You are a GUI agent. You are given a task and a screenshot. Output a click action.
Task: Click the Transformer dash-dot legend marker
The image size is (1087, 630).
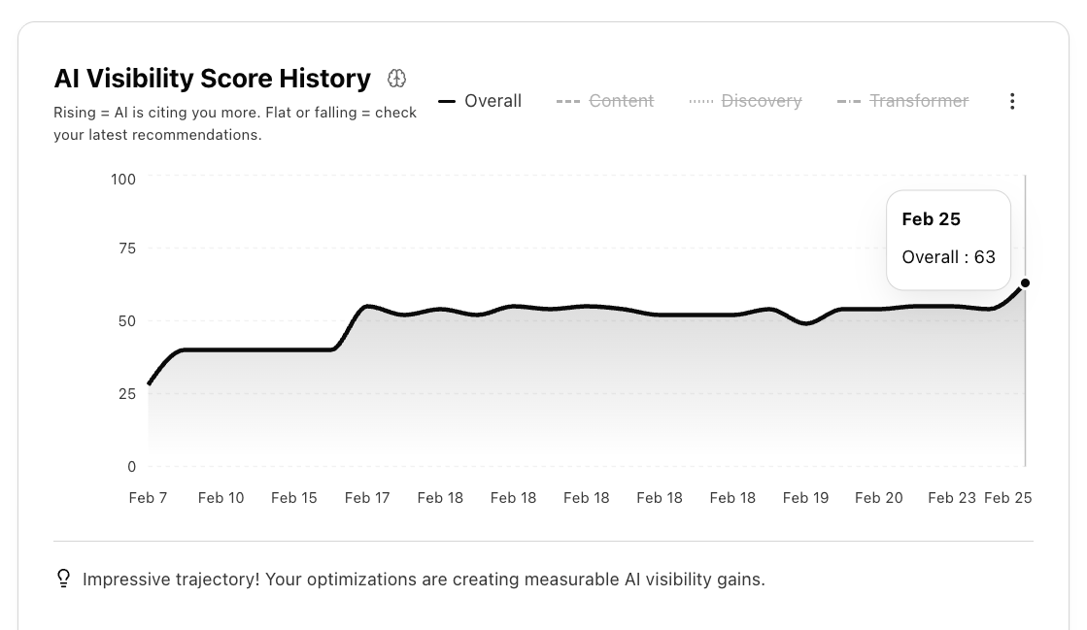849,101
